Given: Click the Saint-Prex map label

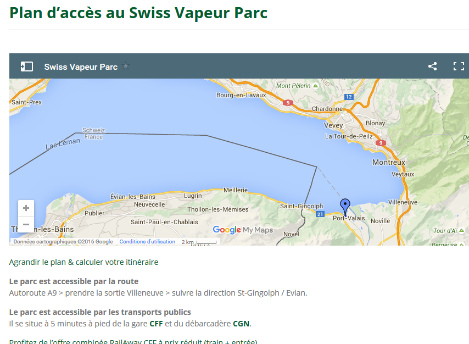Looking at the screenshot, I should point(26,102).
